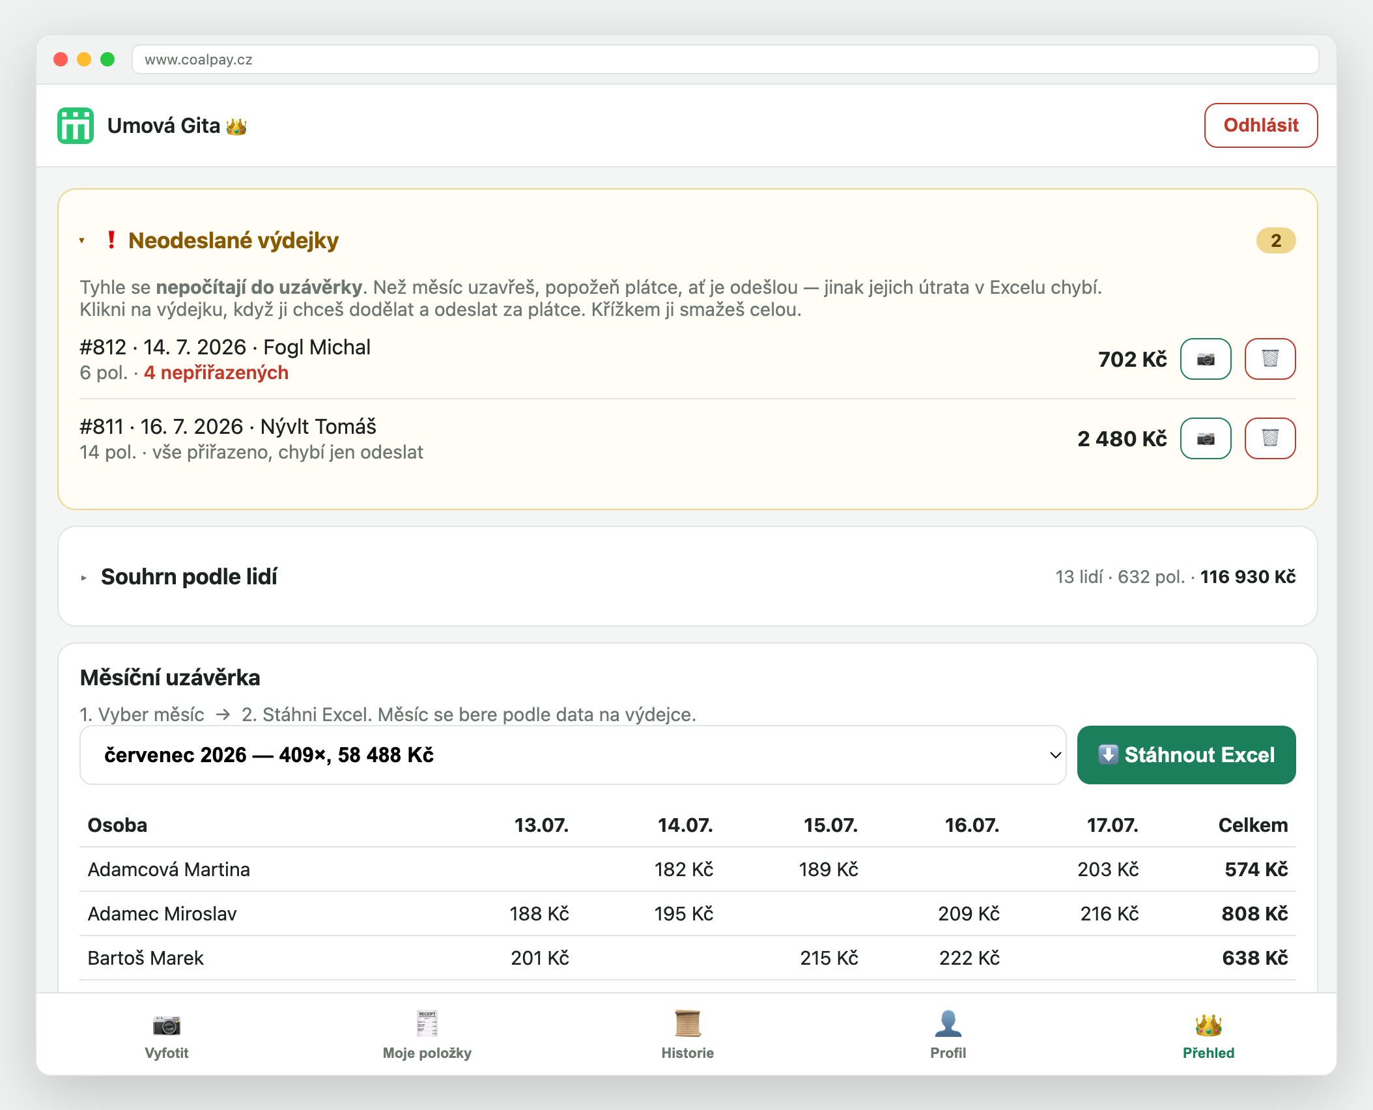Click the Adamec Miroslav table row
This screenshot has height=1110, width=1373.
point(688,913)
